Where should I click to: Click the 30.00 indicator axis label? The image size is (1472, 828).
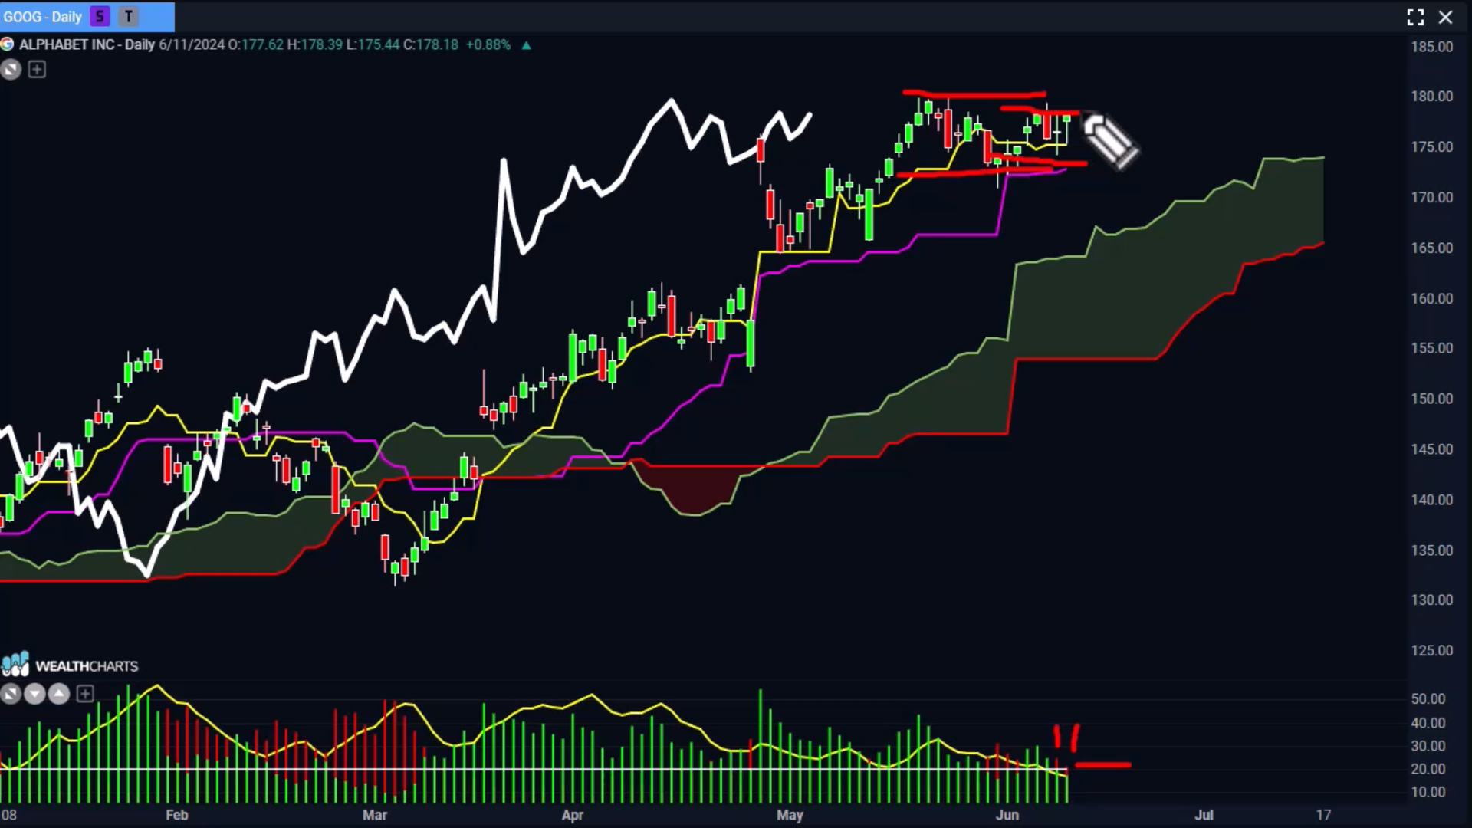[x=1428, y=746]
